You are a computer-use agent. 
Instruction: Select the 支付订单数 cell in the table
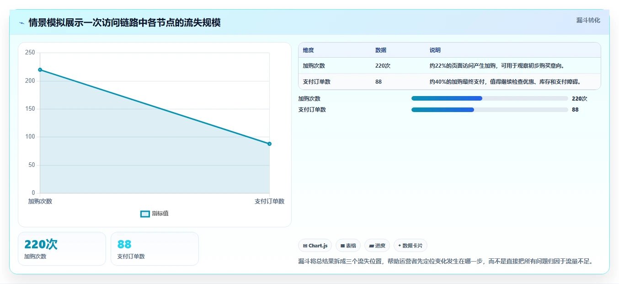coord(316,82)
